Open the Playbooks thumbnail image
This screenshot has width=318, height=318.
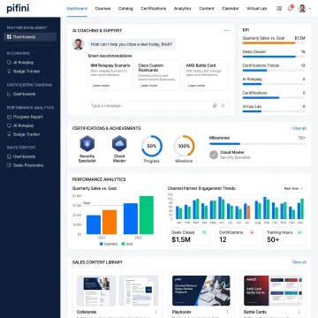(201, 291)
